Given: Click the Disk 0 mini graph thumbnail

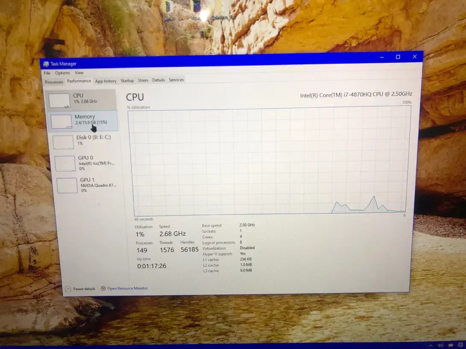Looking at the screenshot, I should coord(63,143).
